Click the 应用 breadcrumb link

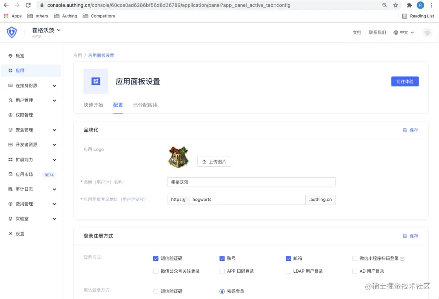pos(78,55)
